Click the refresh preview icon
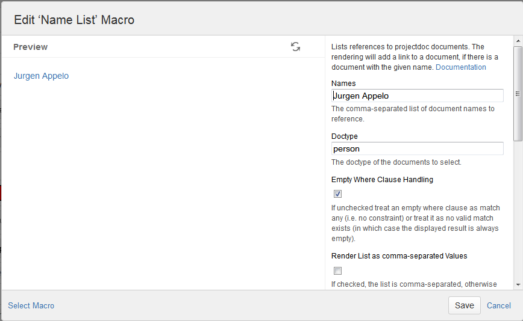 (295, 47)
